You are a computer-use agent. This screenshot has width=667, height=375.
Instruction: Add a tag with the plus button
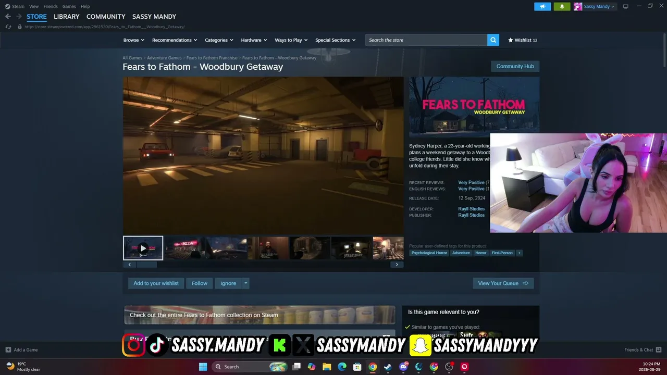click(x=519, y=253)
